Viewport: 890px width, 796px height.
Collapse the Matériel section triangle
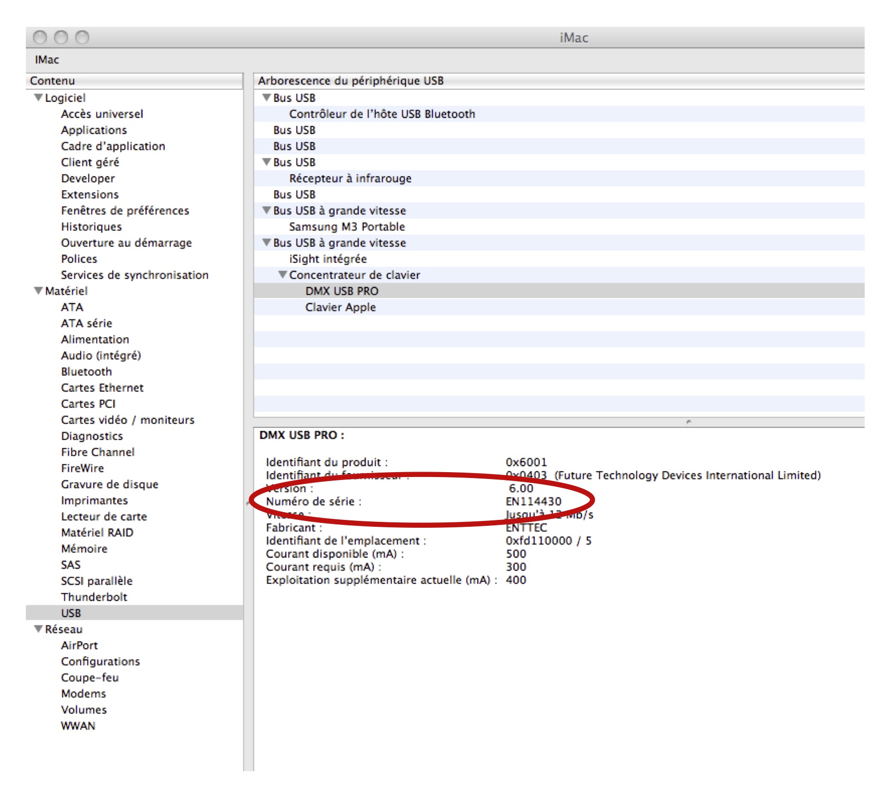(x=38, y=291)
